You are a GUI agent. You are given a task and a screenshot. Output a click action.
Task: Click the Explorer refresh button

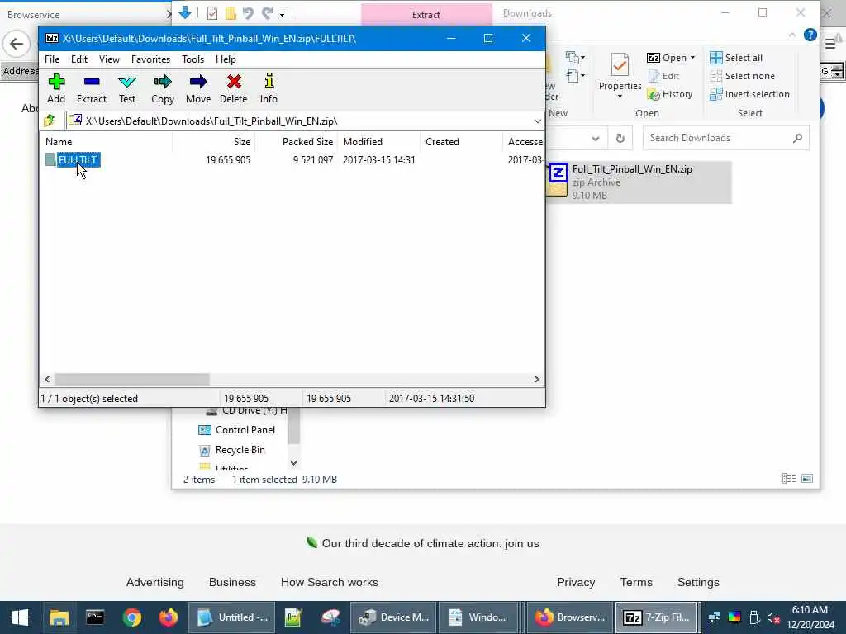tap(620, 138)
